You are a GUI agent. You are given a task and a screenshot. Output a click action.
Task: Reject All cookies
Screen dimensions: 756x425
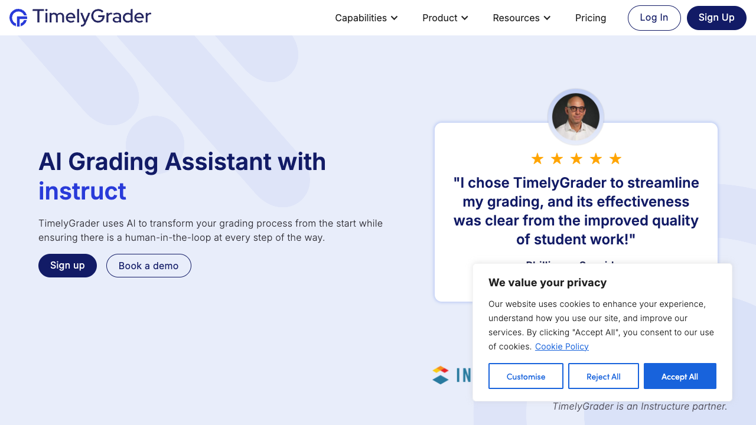(x=603, y=376)
